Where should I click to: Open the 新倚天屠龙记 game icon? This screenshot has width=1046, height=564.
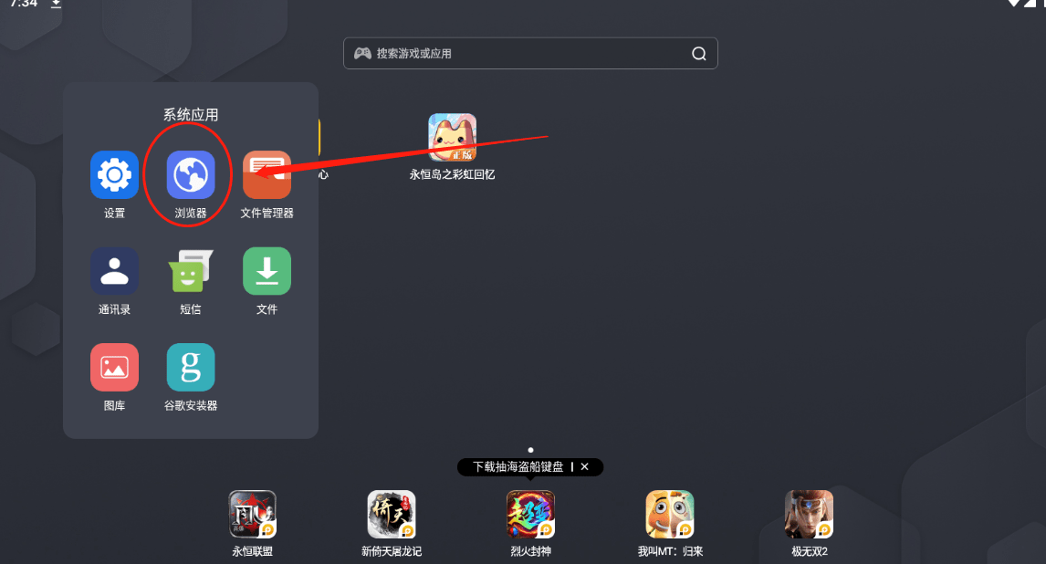click(x=392, y=514)
